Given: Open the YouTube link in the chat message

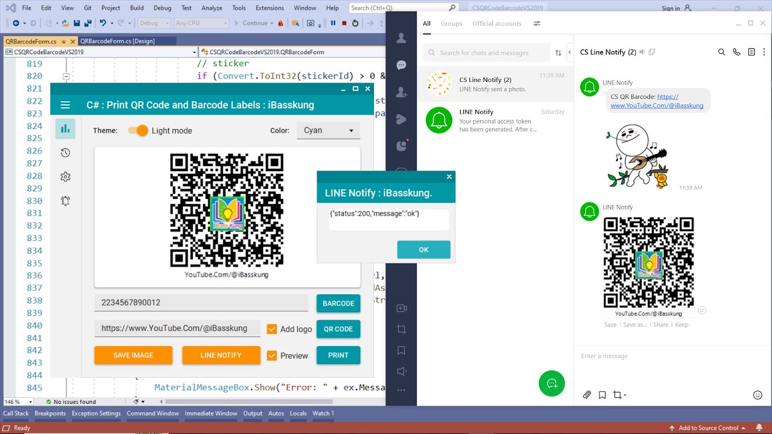Looking at the screenshot, I should [657, 101].
